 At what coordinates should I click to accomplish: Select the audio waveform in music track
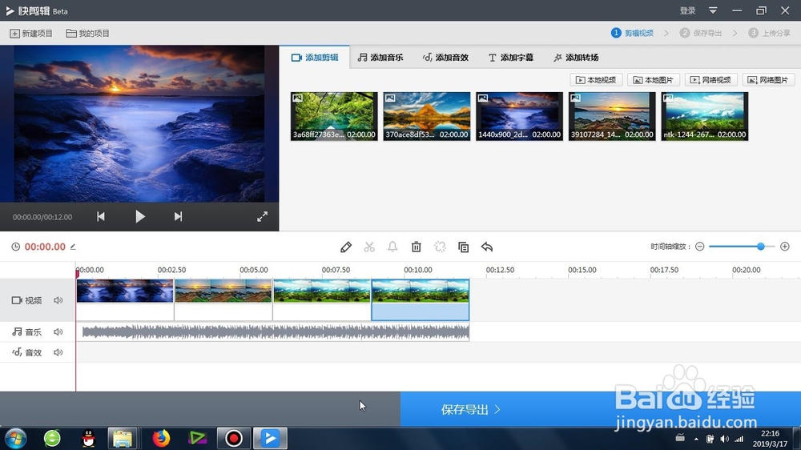(276, 332)
